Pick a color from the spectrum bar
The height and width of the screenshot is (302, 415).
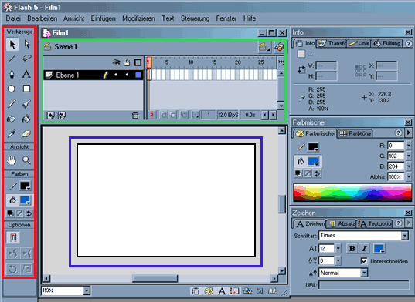(x=352, y=193)
